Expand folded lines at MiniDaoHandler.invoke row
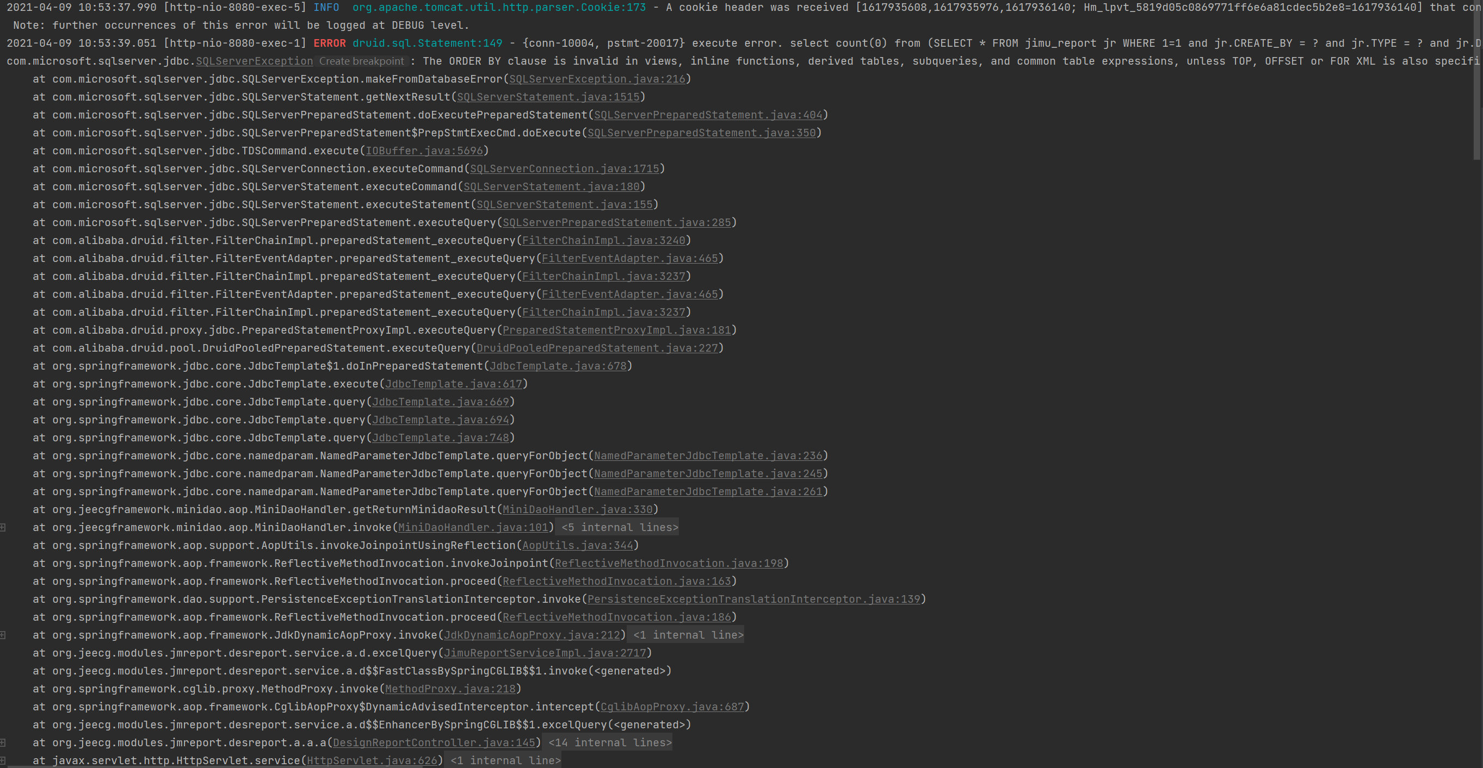 pyautogui.click(x=3, y=527)
